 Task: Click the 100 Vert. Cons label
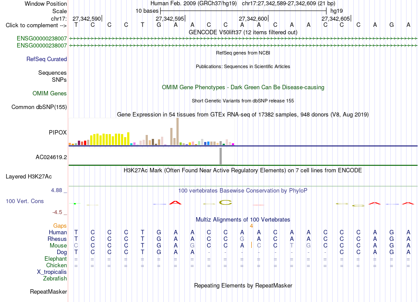[x=25, y=201]
